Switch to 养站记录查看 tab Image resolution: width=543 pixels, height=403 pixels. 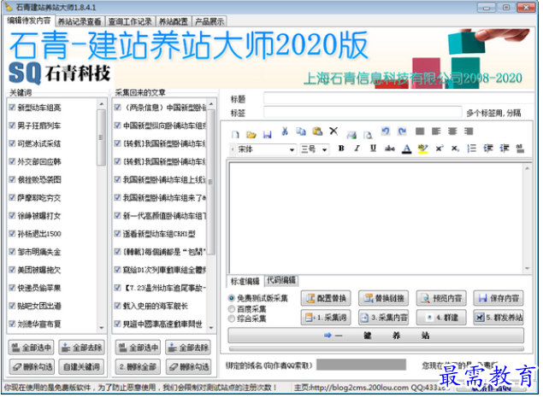click(80, 22)
